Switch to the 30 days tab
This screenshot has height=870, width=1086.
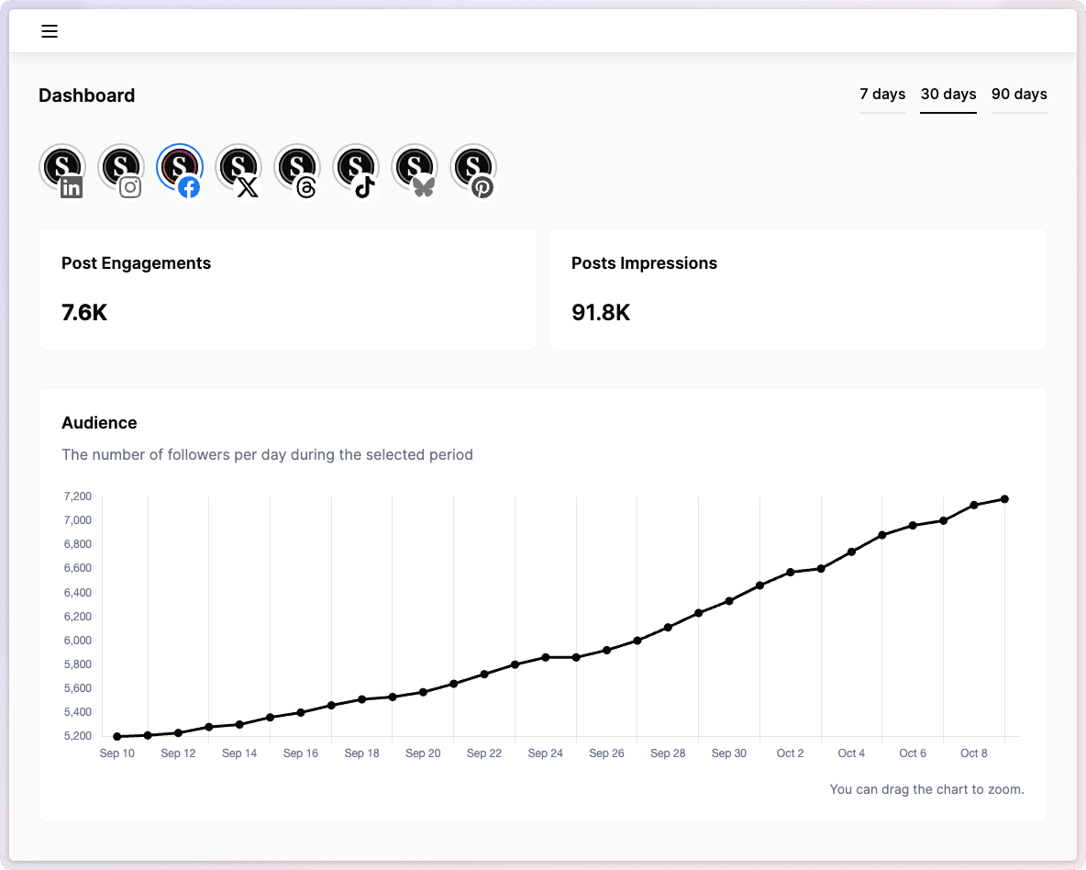point(948,95)
